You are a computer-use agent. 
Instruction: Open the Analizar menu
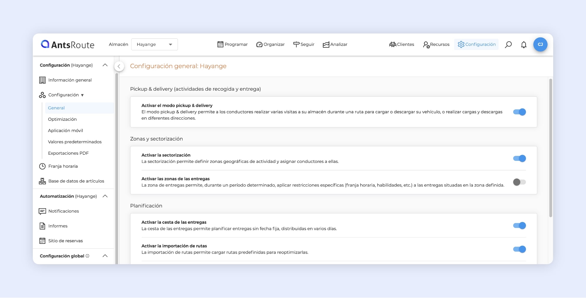coord(335,44)
